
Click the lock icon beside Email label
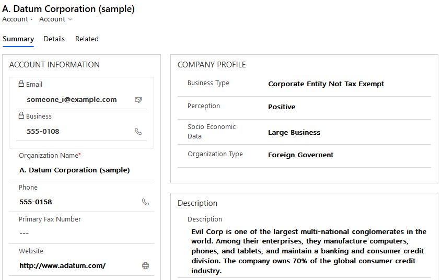(x=21, y=84)
